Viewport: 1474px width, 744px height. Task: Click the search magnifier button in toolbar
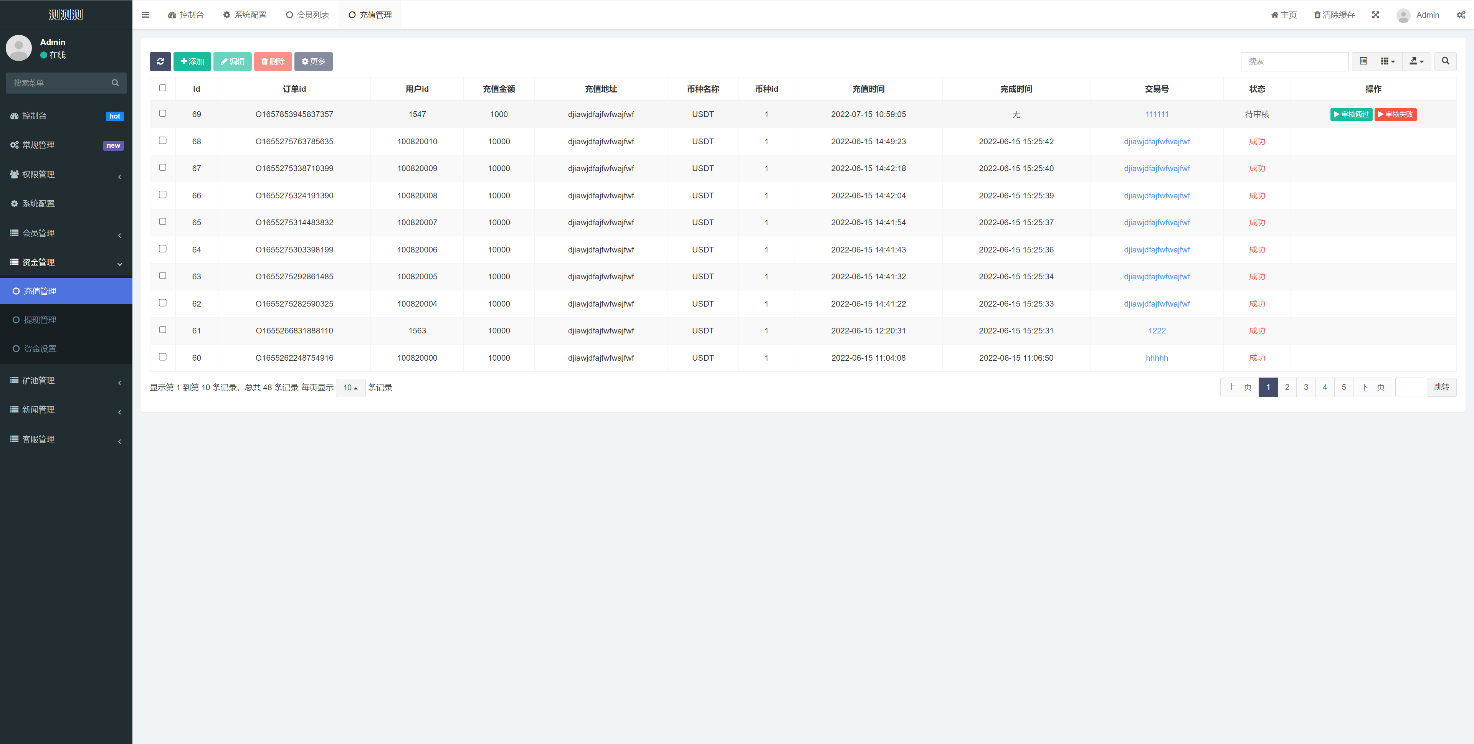[x=1445, y=61]
